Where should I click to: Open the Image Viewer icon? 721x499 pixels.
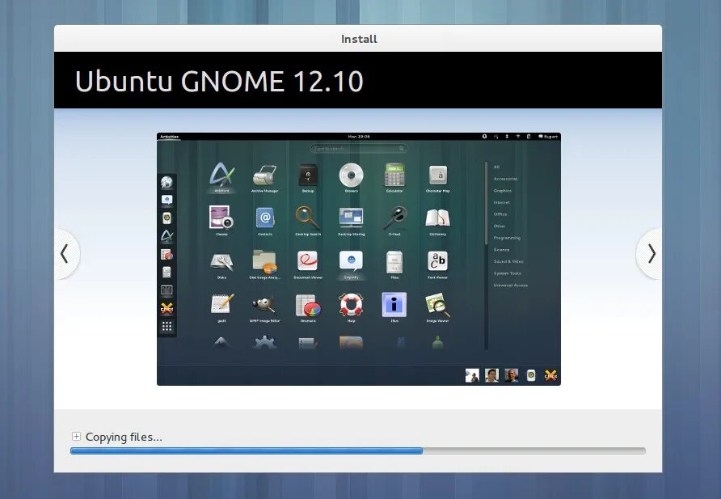[x=438, y=306]
